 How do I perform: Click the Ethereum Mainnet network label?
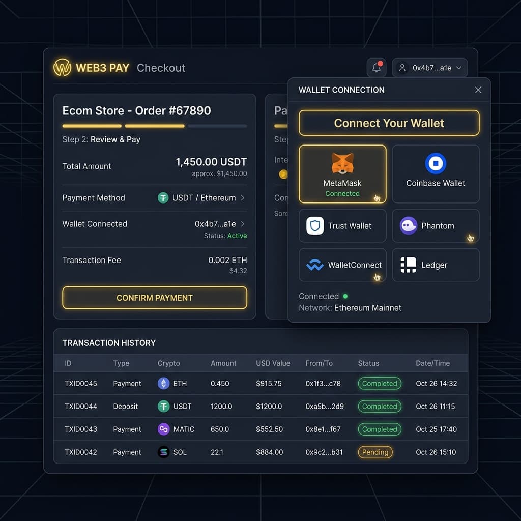pos(368,308)
